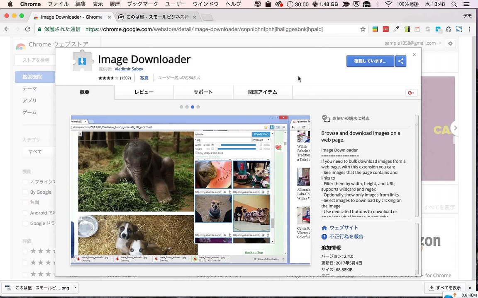This screenshot has width=478, height=298.
Task: Click the home icon beside ウェブサイト
Action: (x=324, y=228)
